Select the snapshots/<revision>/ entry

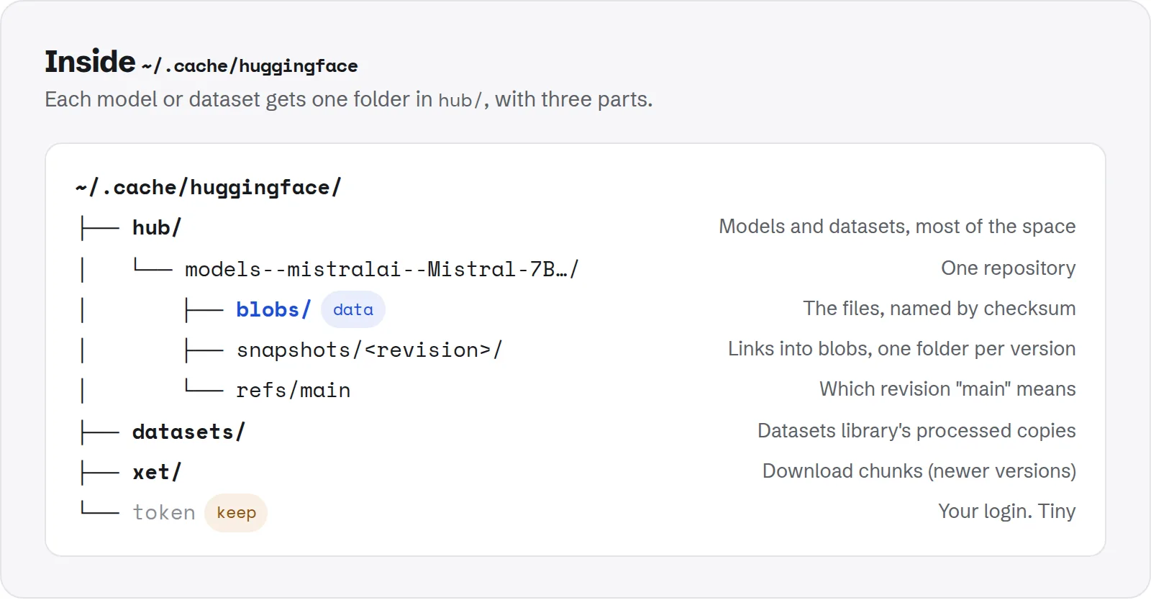tap(369, 350)
